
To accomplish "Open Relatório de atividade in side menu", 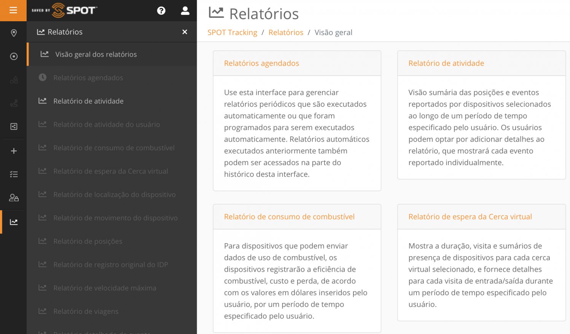I will tap(88, 101).
